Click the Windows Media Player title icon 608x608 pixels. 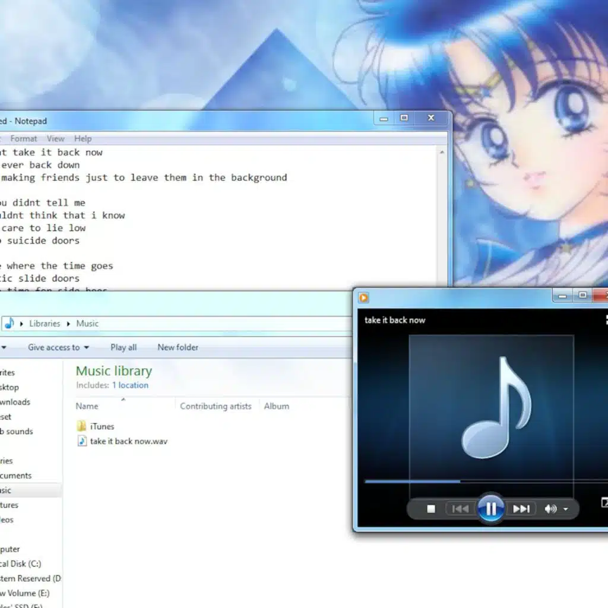coord(364,297)
